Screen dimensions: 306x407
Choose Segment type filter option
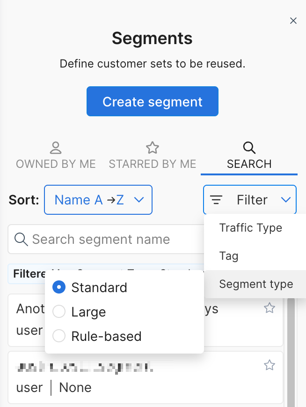[x=256, y=284]
